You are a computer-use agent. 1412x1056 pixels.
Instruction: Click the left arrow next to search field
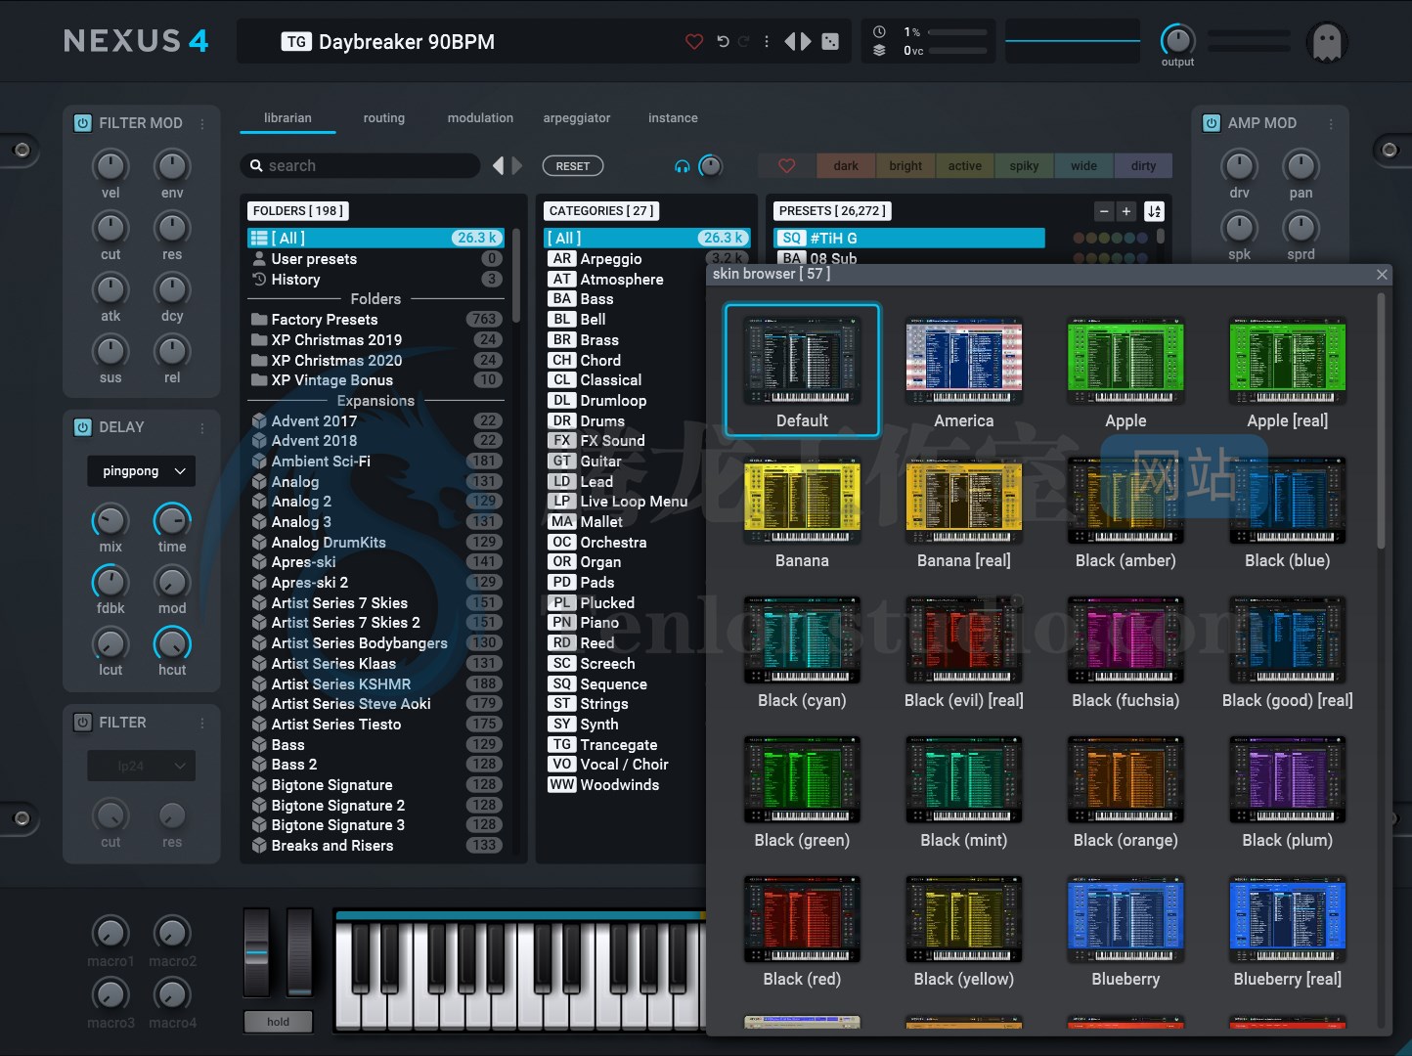[x=499, y=166]
